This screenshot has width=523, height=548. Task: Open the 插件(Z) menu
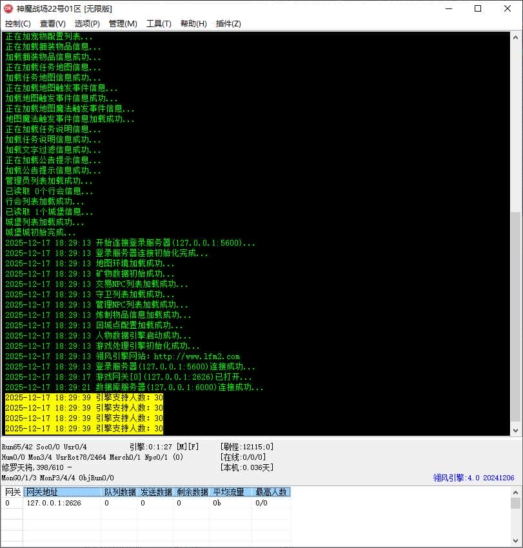pyautogui.click(x=228, y=24)
